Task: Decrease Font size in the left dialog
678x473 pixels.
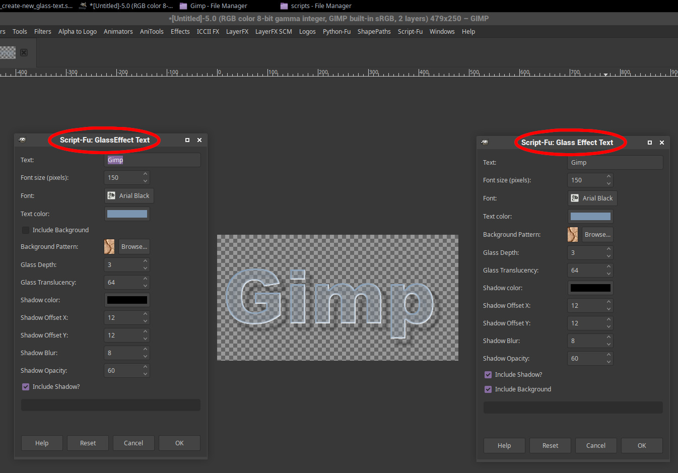Action: [145, 181]
